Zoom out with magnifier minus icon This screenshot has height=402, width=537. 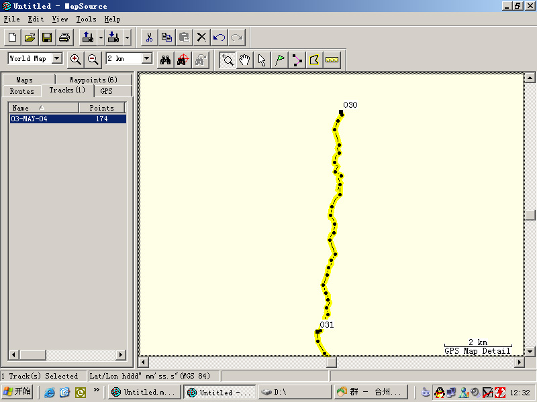pyautogui.click(x=93, y=60)
